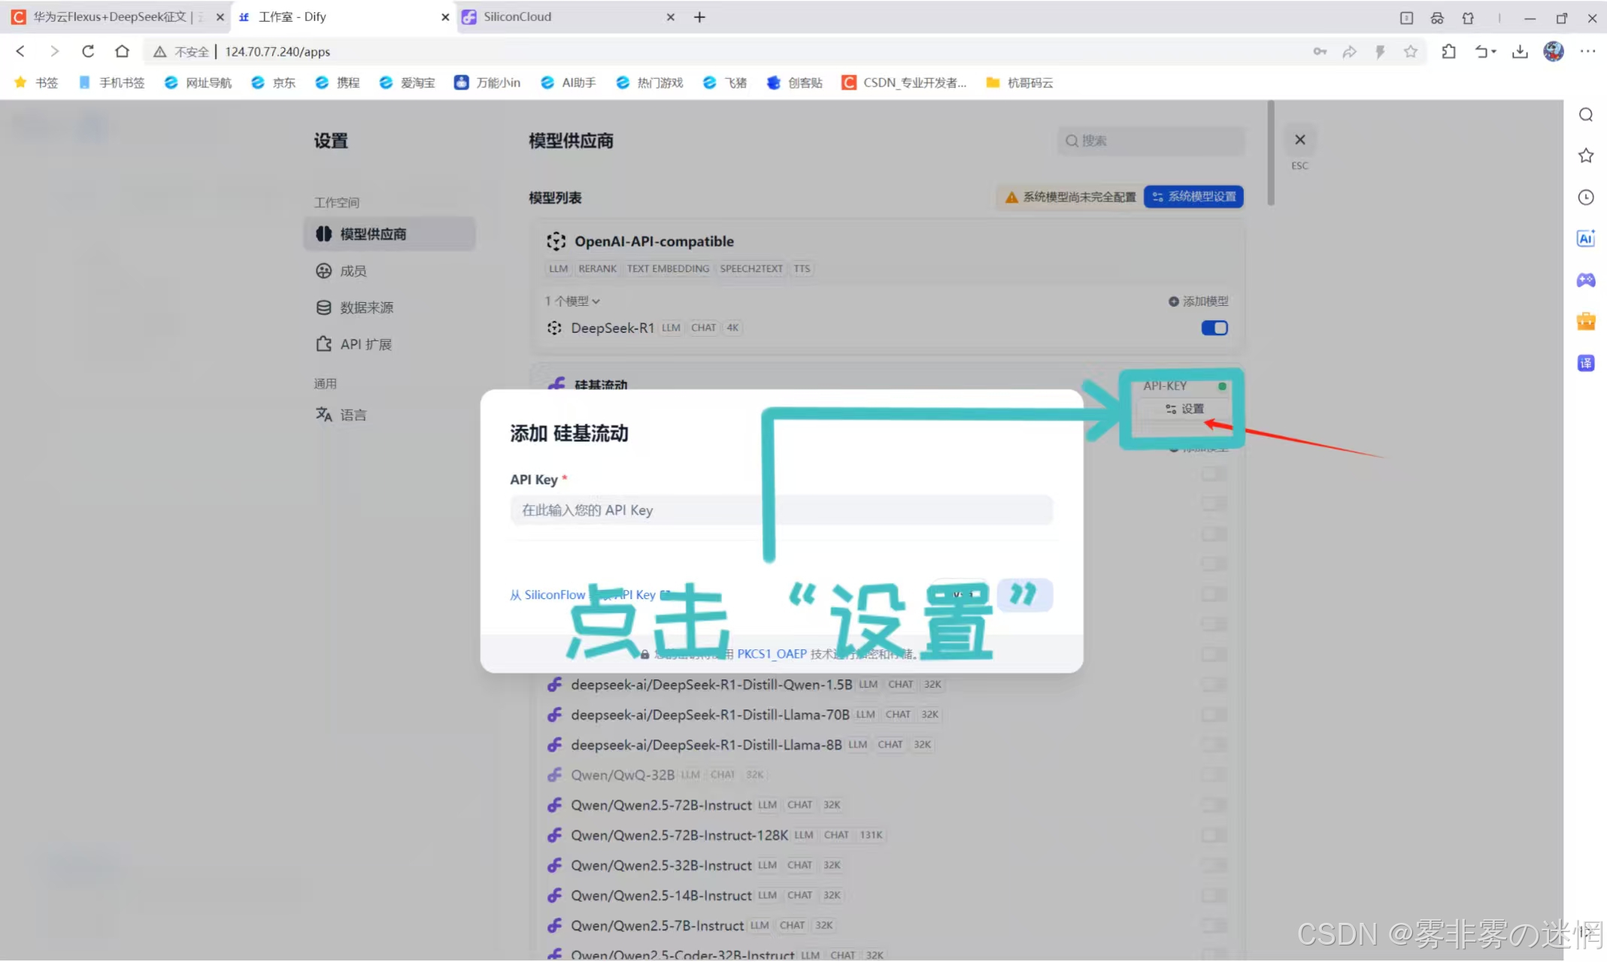This screenshot has height=962, width=1607.
Task: Toggle DeepSeek-R1-Distill-Llama-8B model switch
Action: coord(1214,745)
